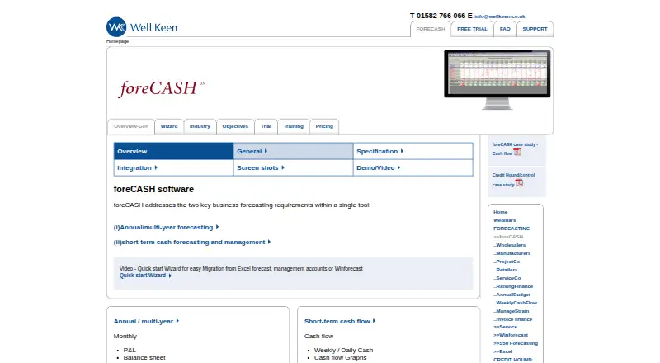Select the Pricing tab

(324, 126)
